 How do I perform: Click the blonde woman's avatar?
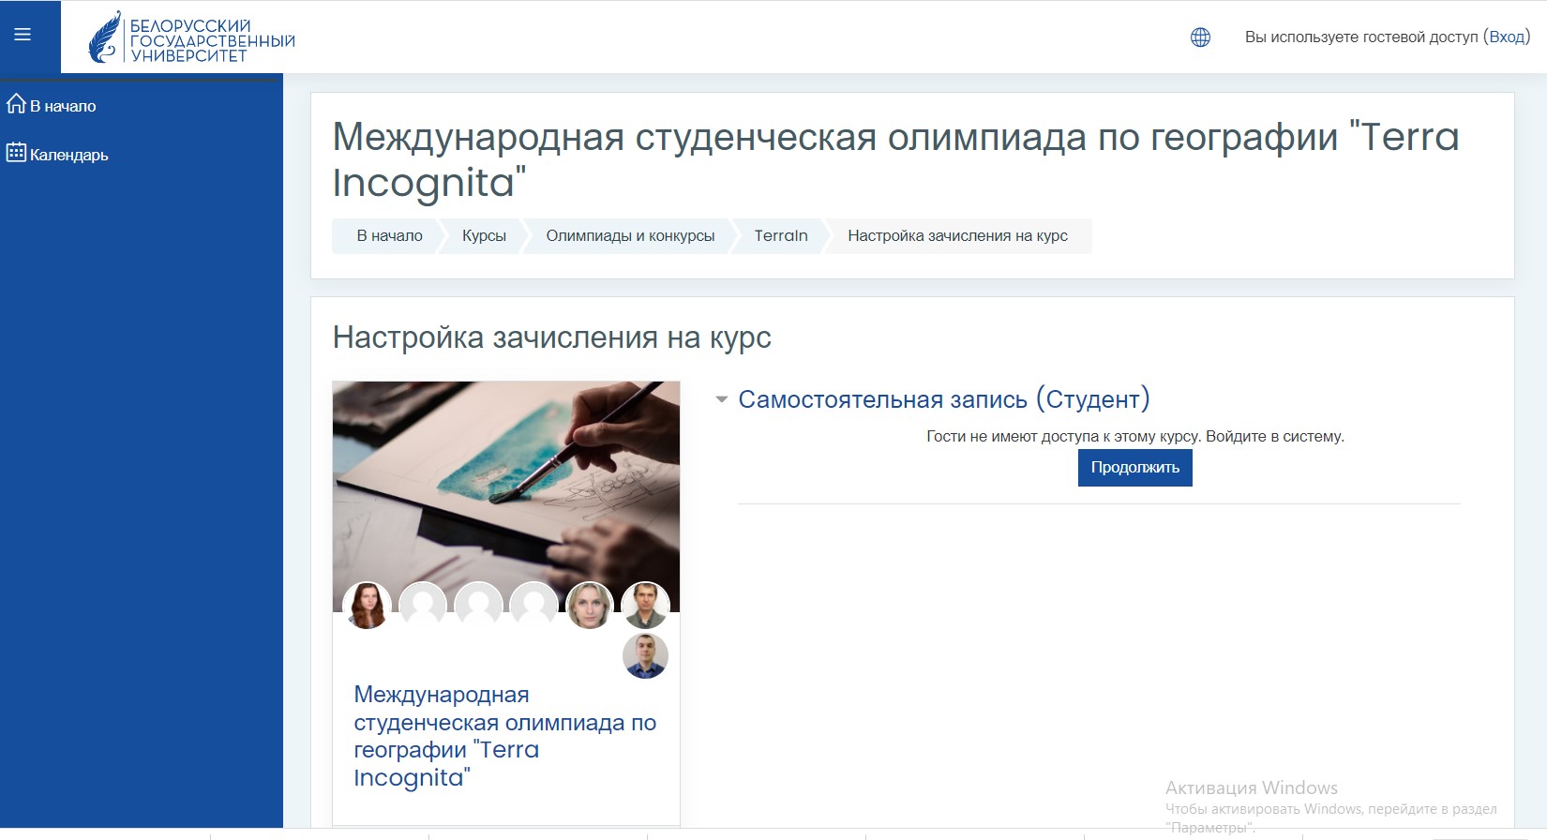pos(590,606)
